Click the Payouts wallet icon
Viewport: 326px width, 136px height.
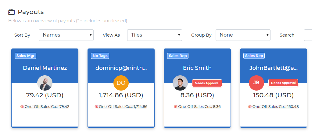point(11,12)
